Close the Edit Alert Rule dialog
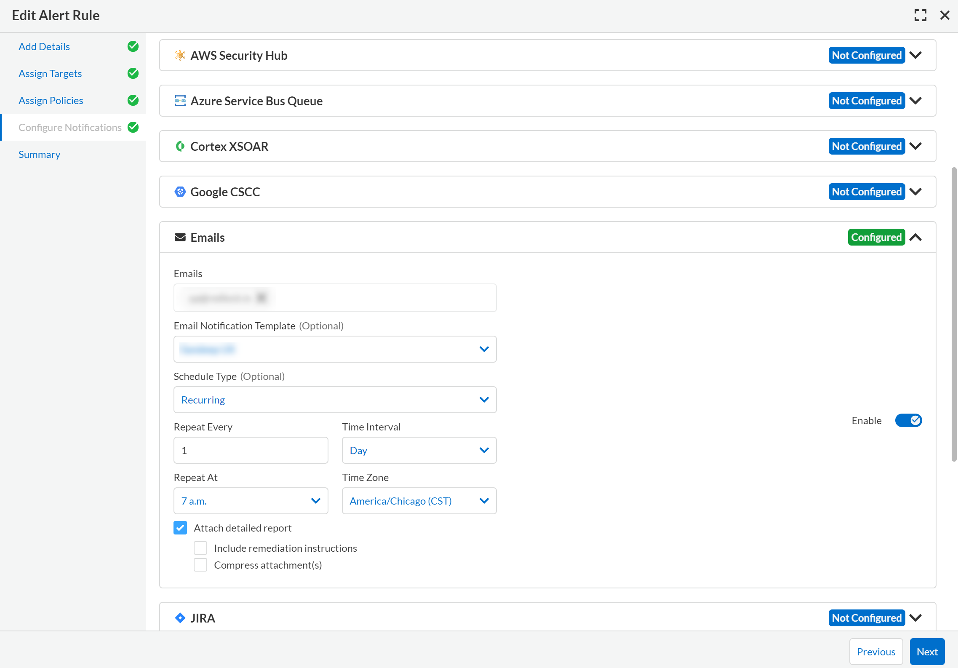This screenshot has width=958, height=668. (x=945, y=15)
